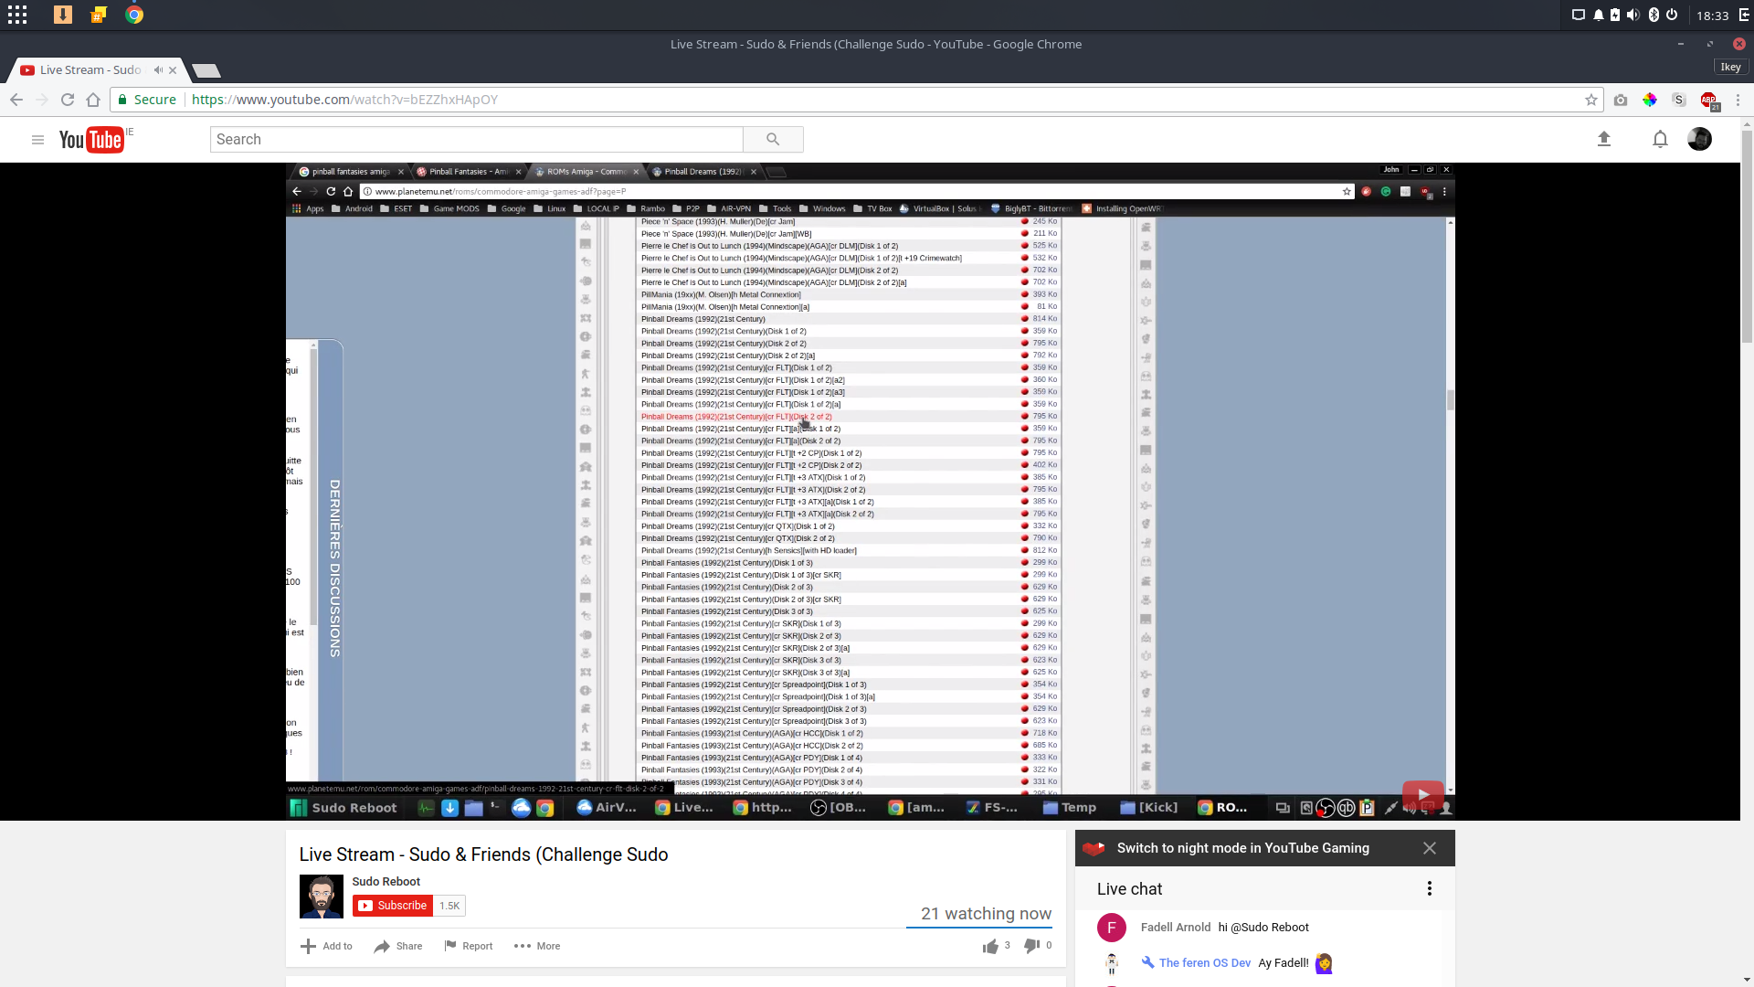The width and height of the screenshot is (1754, 987).
Task: Close the Live Stream tab
Action: pos(173,69)
